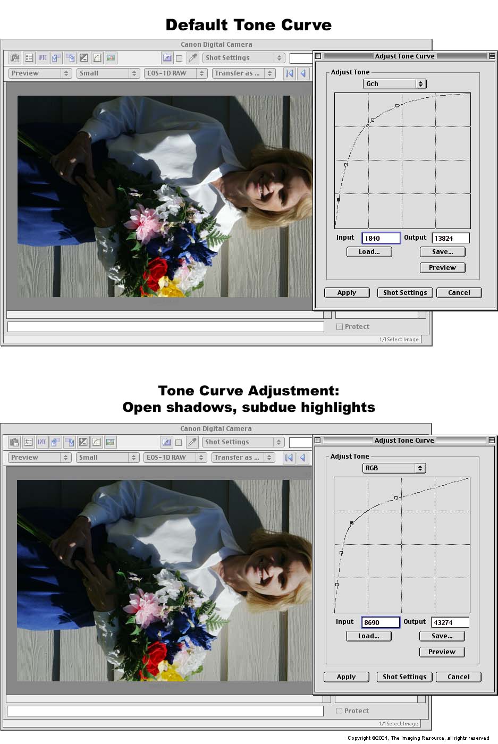Click the camera icon in the bottom window toolbar
Viewport: 498px width, 744px height.
(15, 442)
